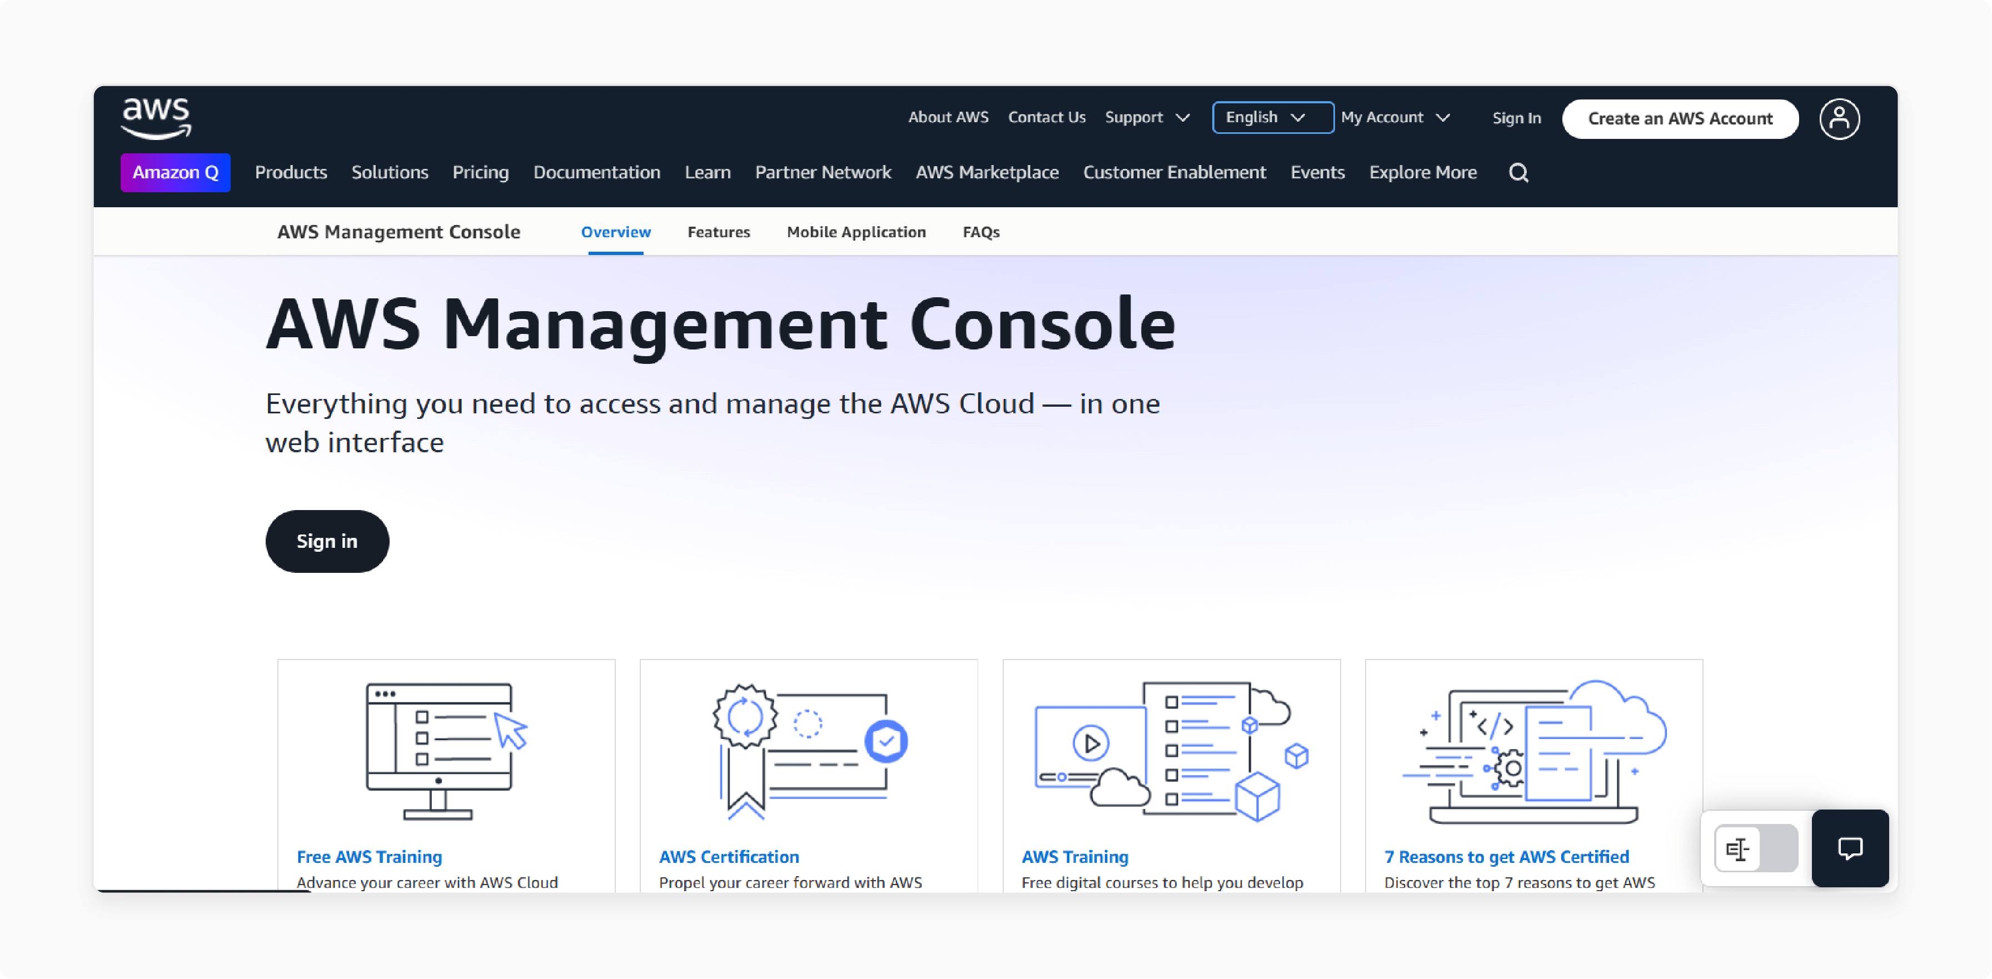Open the Learn menu

point(708,172)
